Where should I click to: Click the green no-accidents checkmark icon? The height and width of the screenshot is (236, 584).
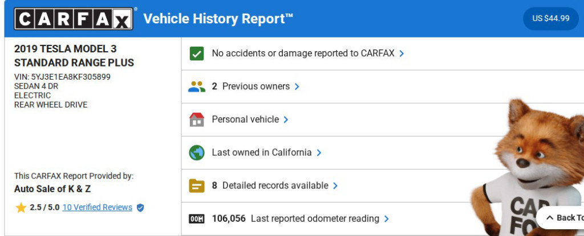[x=196, y=53]
